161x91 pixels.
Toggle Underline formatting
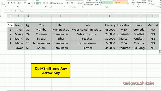(x=14, y=3)
